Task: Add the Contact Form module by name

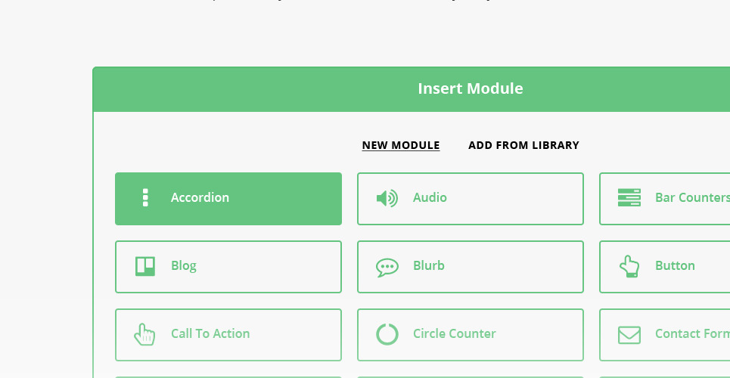Action: (691, 334)
